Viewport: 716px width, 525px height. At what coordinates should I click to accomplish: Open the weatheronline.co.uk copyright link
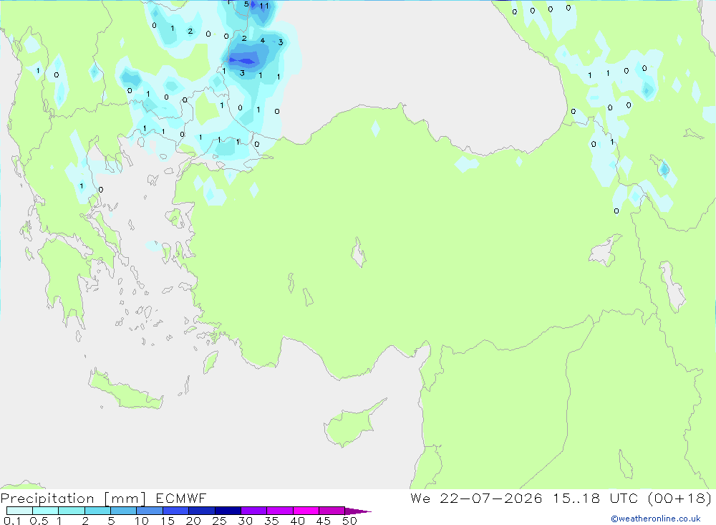point(656,519)
